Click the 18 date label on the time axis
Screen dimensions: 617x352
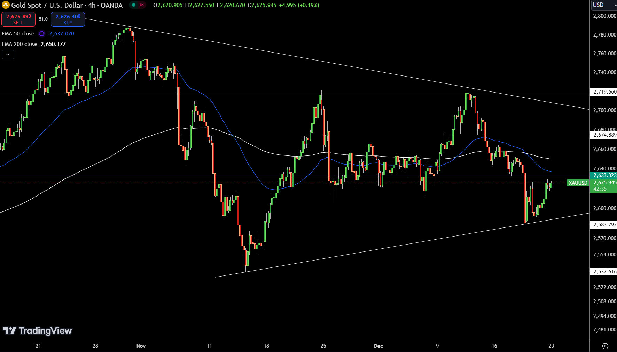click(x=266, y=346)
